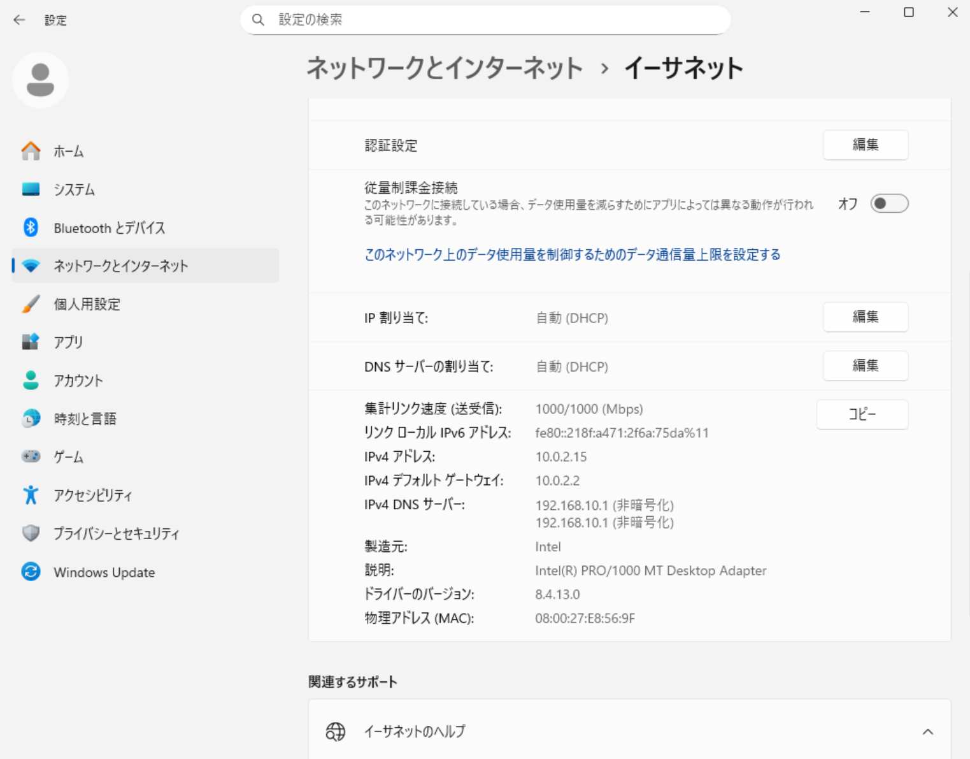970x759 pixels.
Task: Open 時刻と言語 in the sidebar
Action: (x=85, y=419)
